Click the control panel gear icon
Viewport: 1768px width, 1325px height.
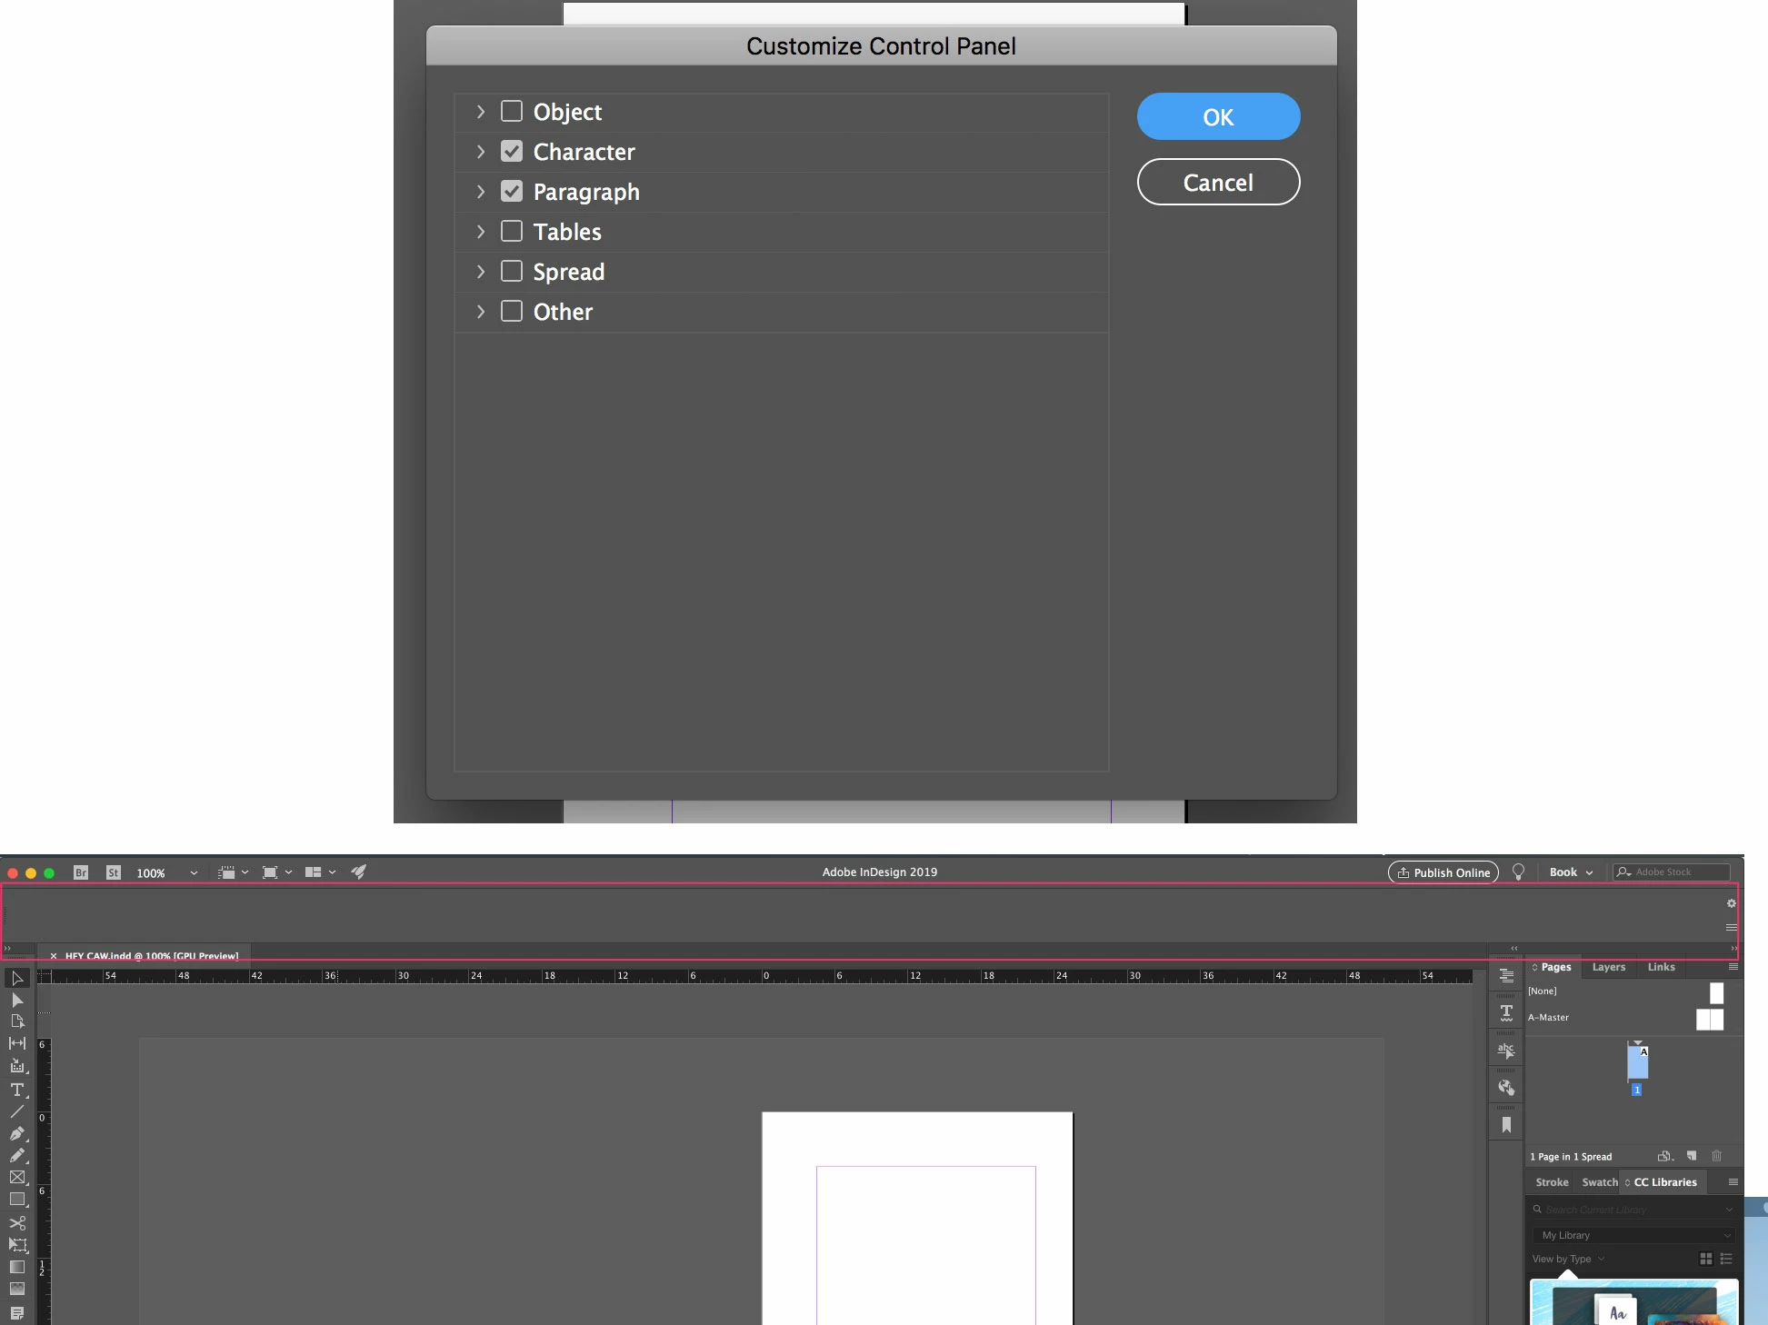[1731, 903]
